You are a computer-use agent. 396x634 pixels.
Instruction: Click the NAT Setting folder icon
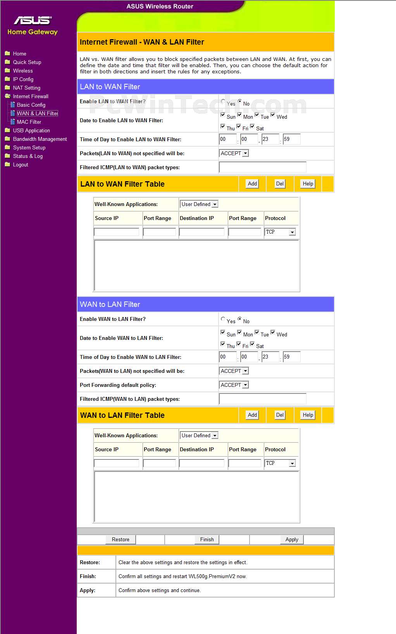point(7,88)
